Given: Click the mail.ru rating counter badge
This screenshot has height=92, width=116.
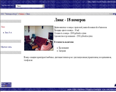Looking at the screenshot, I should click(6, 85).
